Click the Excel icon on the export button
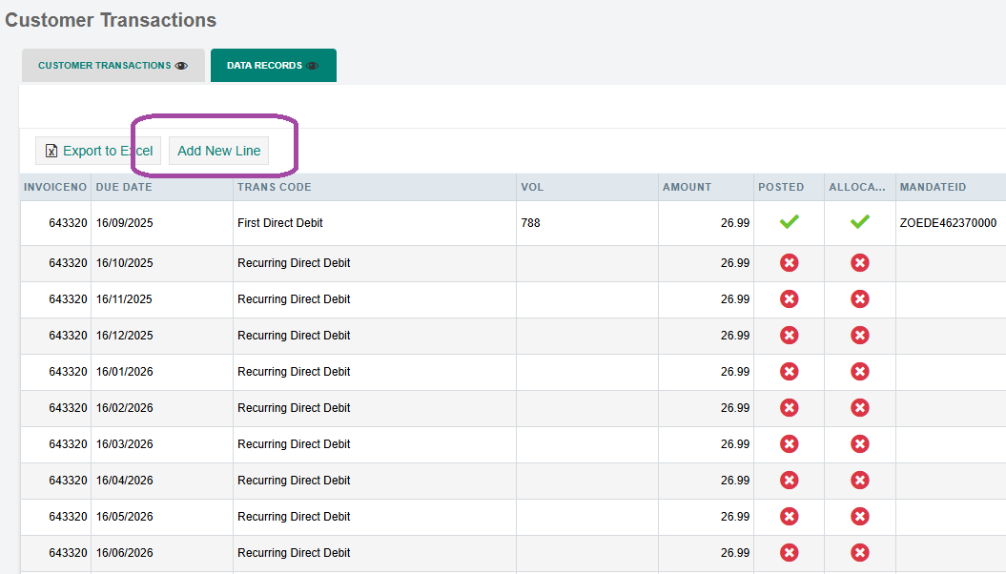The width and height of the screenshot is (1006, 574). pyautogui.click(x=51, y=151)
